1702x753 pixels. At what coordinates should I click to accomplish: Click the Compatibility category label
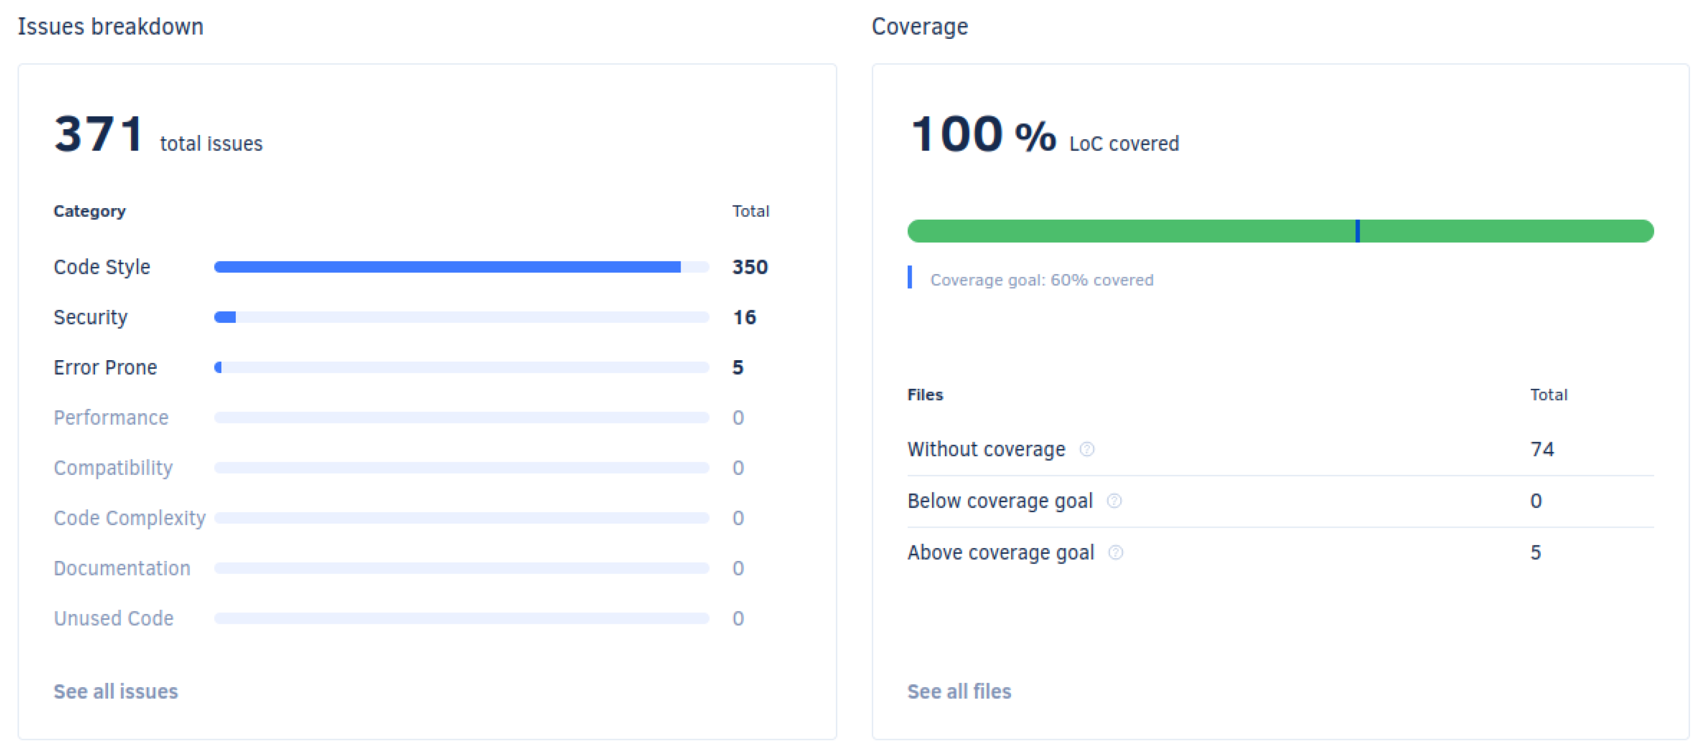[x=113, y=468]
